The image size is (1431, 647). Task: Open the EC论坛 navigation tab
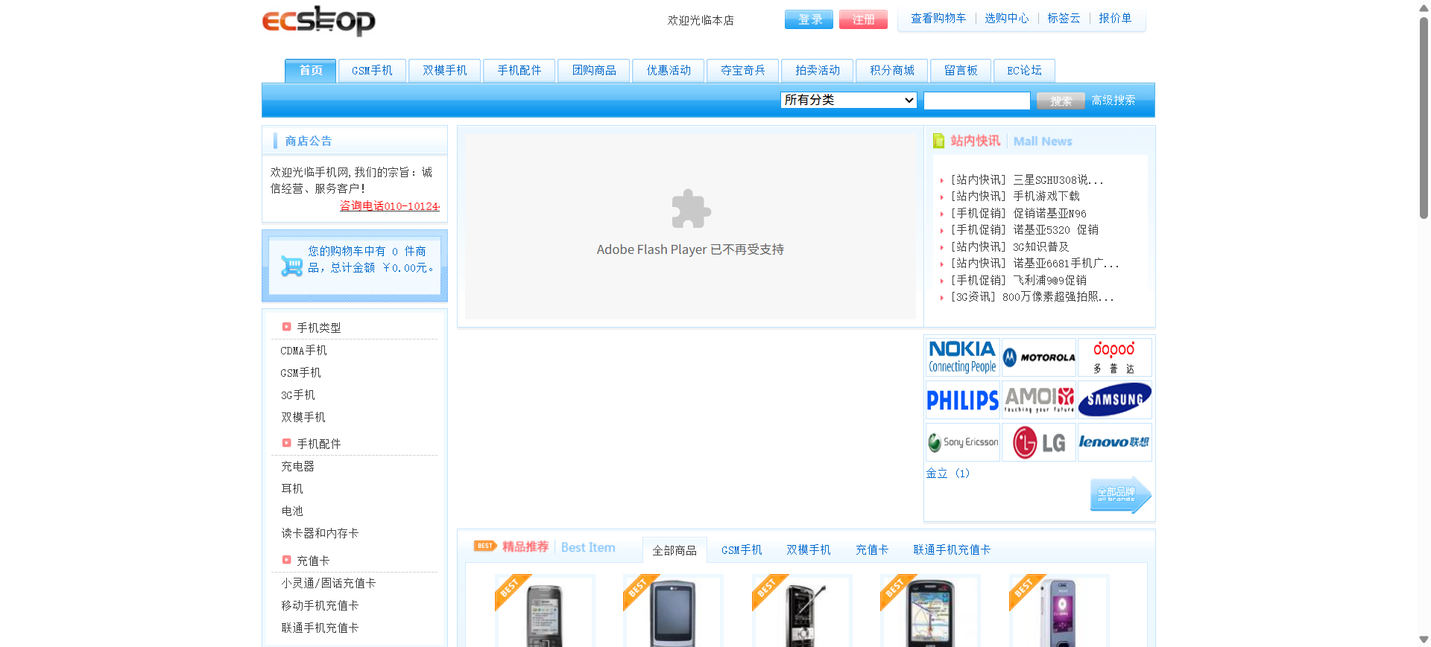[x=1024, y=71]
